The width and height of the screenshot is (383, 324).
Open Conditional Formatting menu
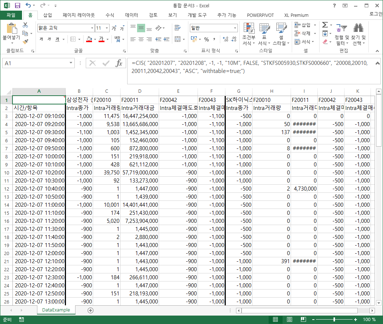tap(248, 34)
